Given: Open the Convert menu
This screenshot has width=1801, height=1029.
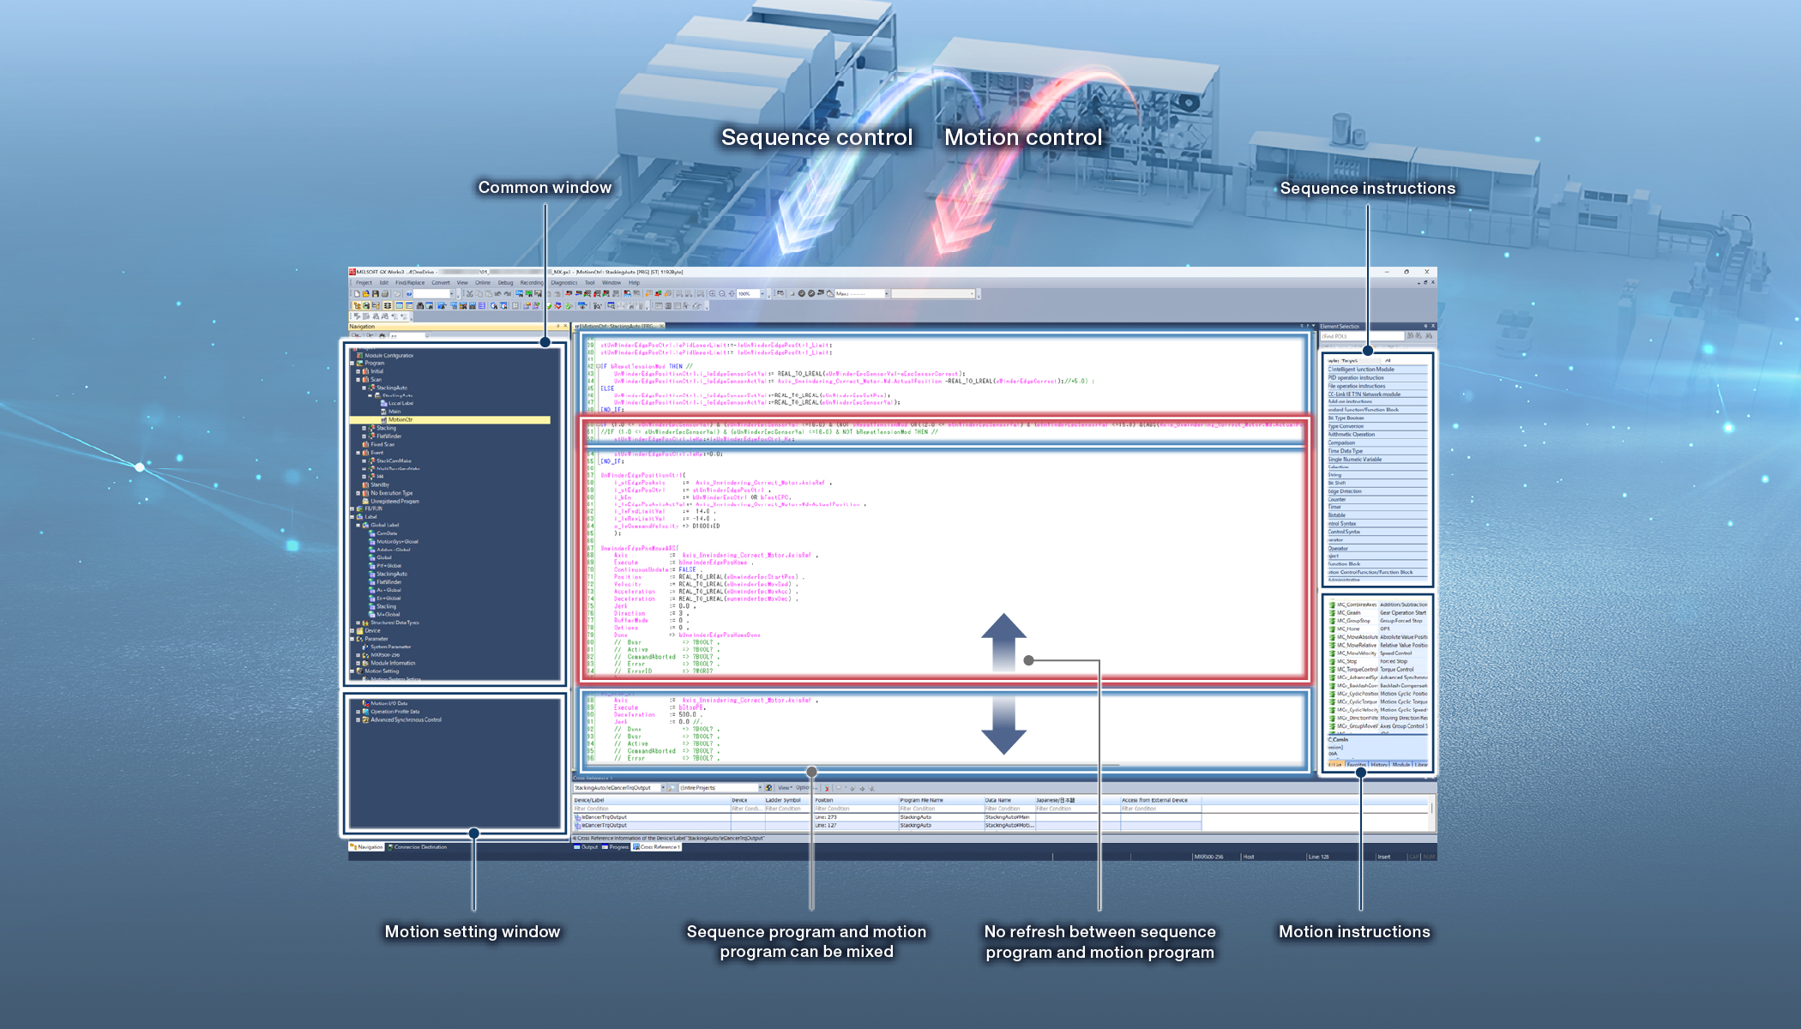Looking at the screenshot, I should point(440,282).
